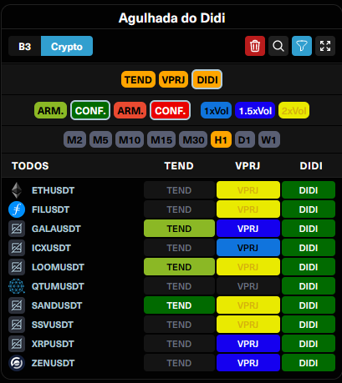
Task: Toggle the blue funnel filter icon
Action: pyautogui.click(x=302, y=46)
